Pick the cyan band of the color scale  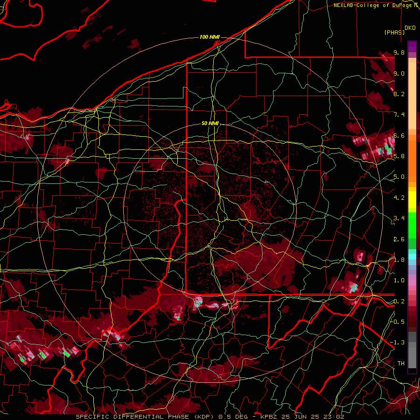point(412,257)
